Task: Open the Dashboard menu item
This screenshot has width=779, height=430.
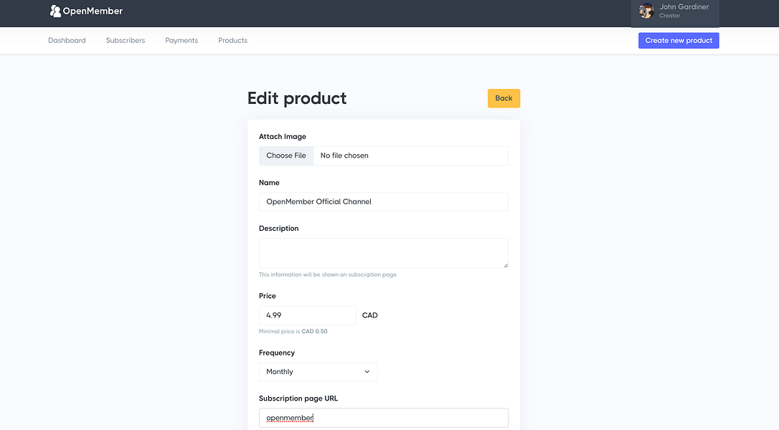Action: coord(67,40)
